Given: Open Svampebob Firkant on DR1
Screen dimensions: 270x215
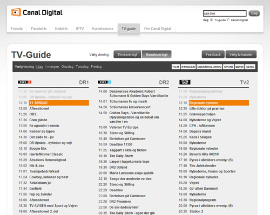Looking at the screenshot, I should (44, 171).
